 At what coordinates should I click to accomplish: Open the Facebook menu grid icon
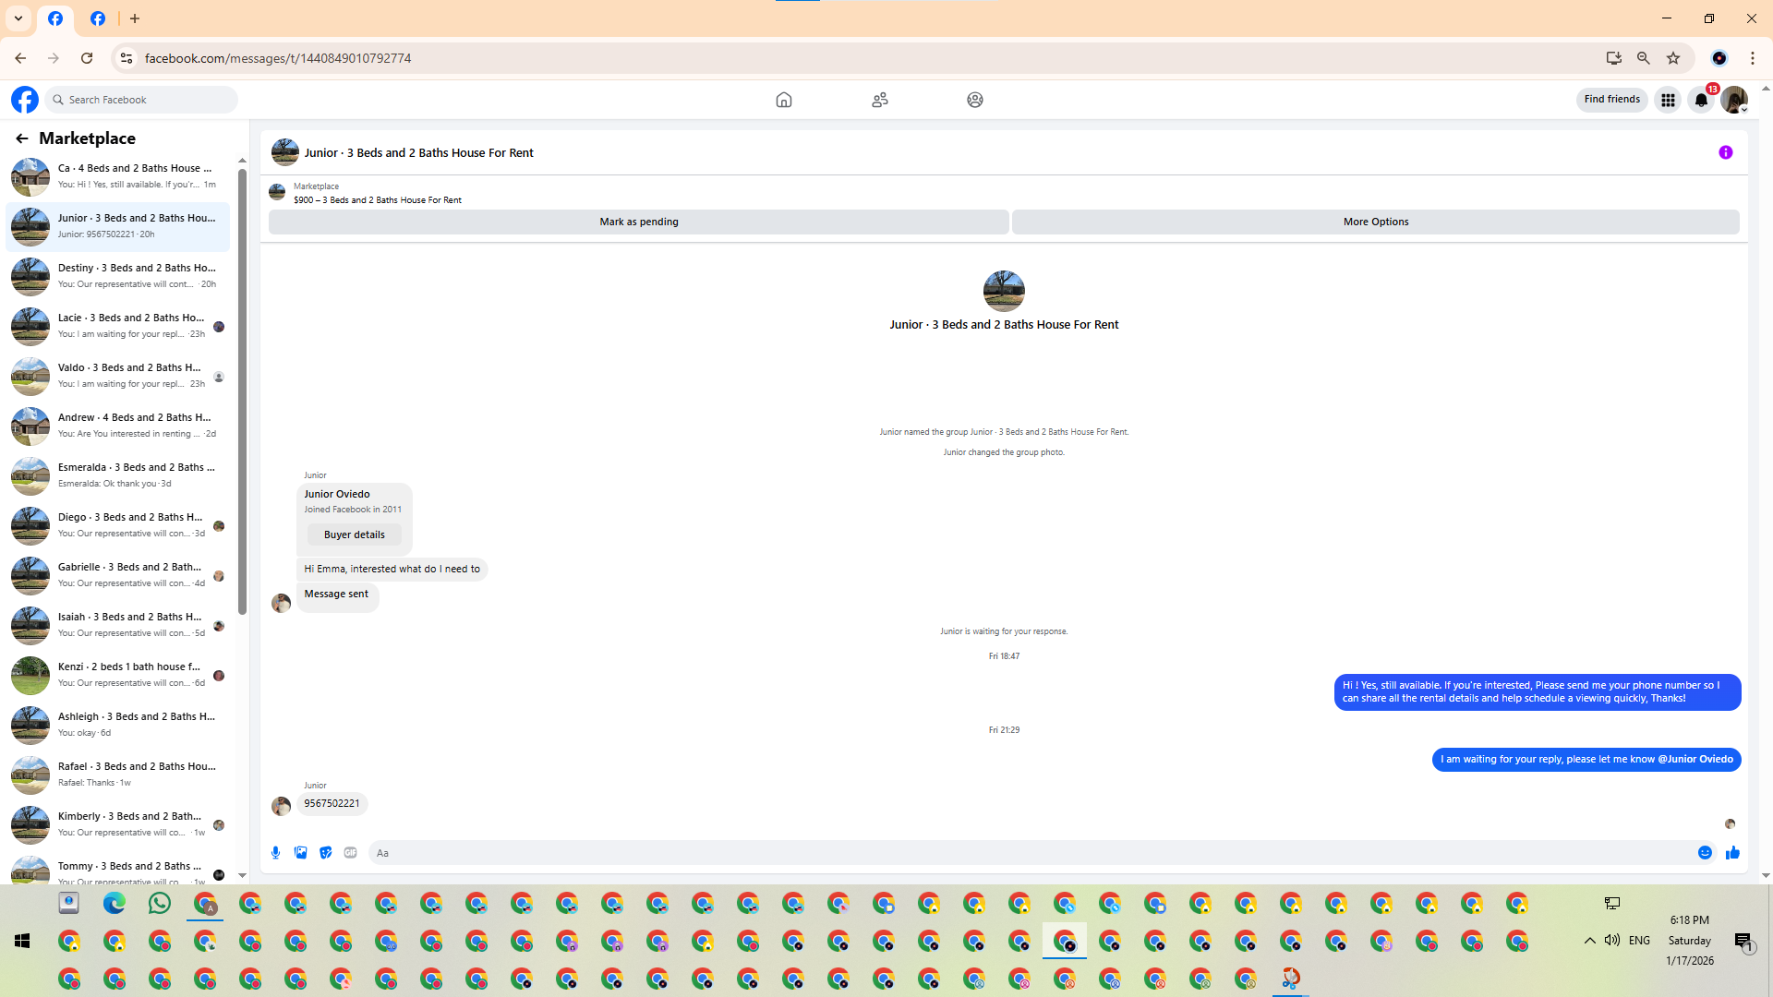coord(1668,100)
